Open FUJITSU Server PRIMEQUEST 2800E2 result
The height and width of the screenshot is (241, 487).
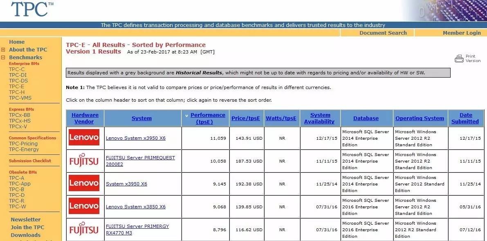[140, 161]
